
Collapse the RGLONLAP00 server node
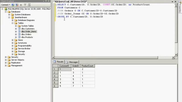click(x=2, y=9)
